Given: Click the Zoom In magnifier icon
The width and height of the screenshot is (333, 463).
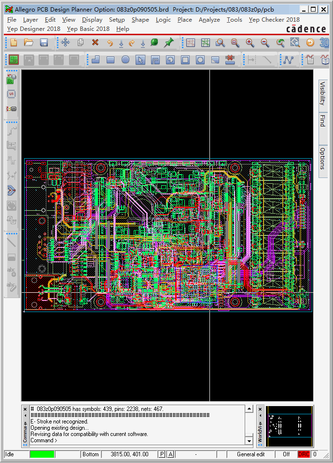Looking at the screenshot, I should point(250,43).
